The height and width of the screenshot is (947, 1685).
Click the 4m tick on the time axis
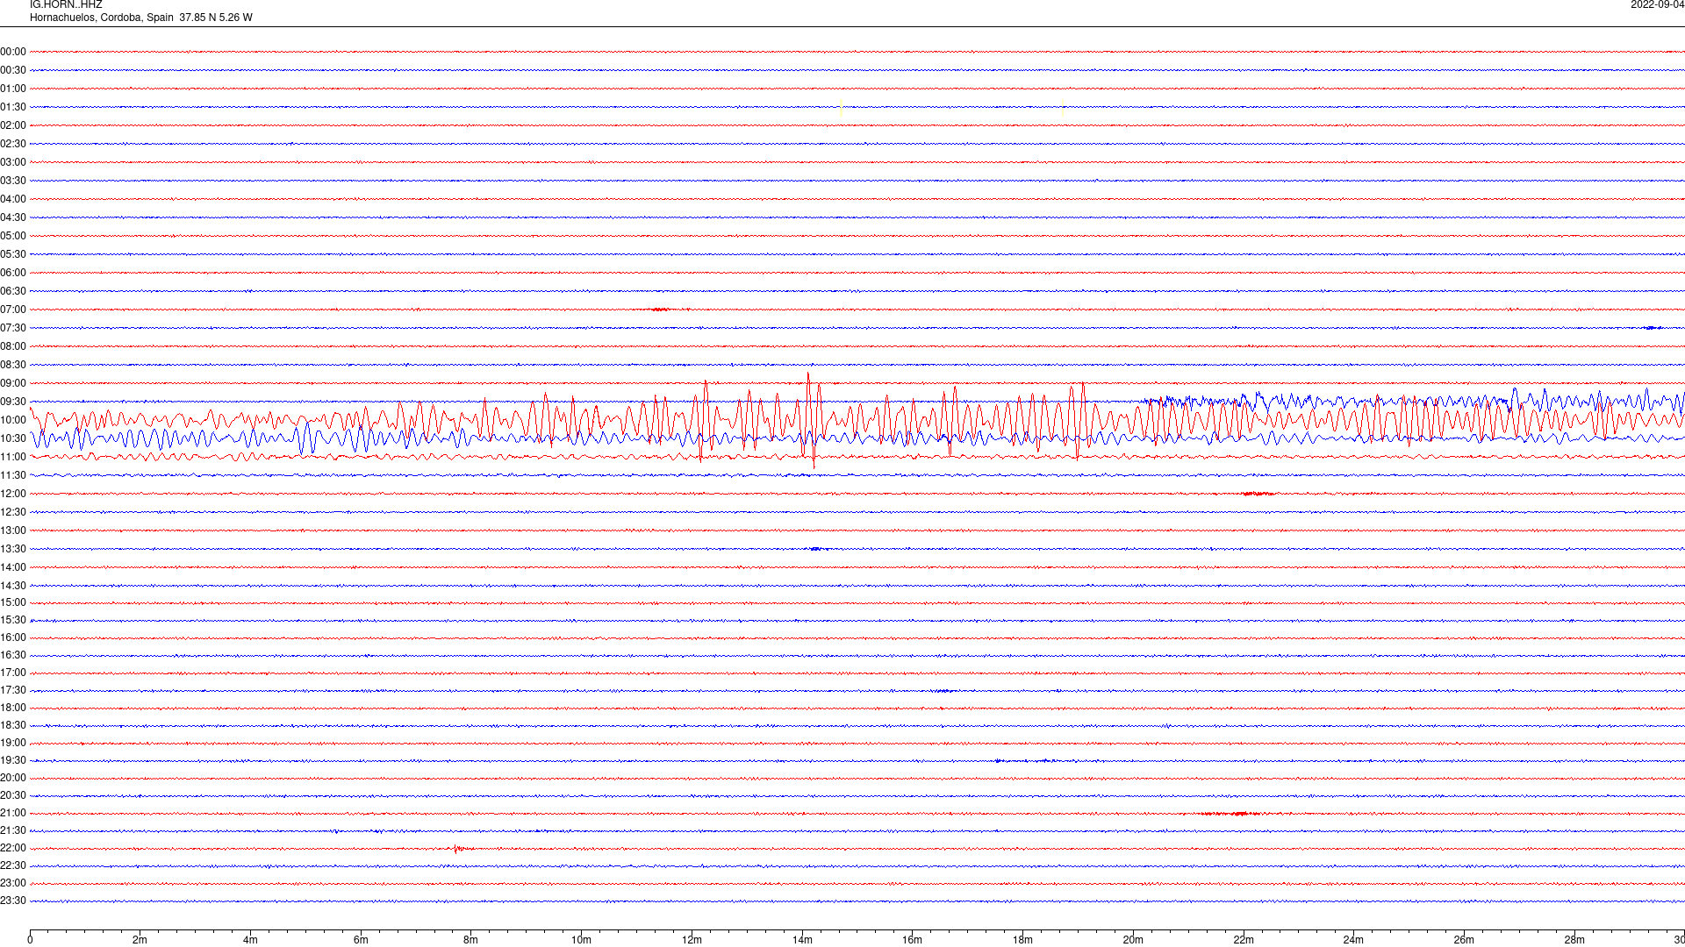pyautogui.click(x=250, y=940)
